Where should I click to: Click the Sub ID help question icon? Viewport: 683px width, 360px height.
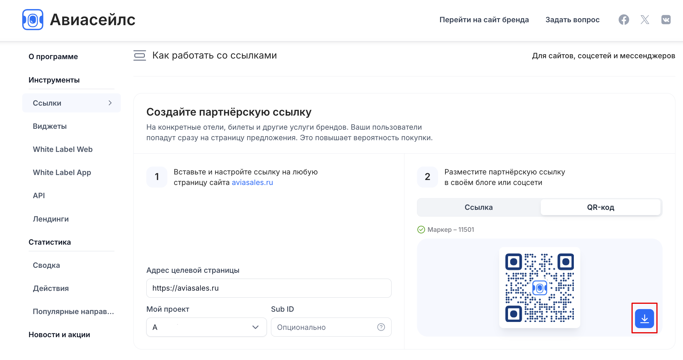click(x=381, y=327)
